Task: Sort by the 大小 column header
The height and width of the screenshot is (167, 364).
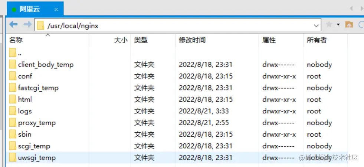Action: click(121, 40)
